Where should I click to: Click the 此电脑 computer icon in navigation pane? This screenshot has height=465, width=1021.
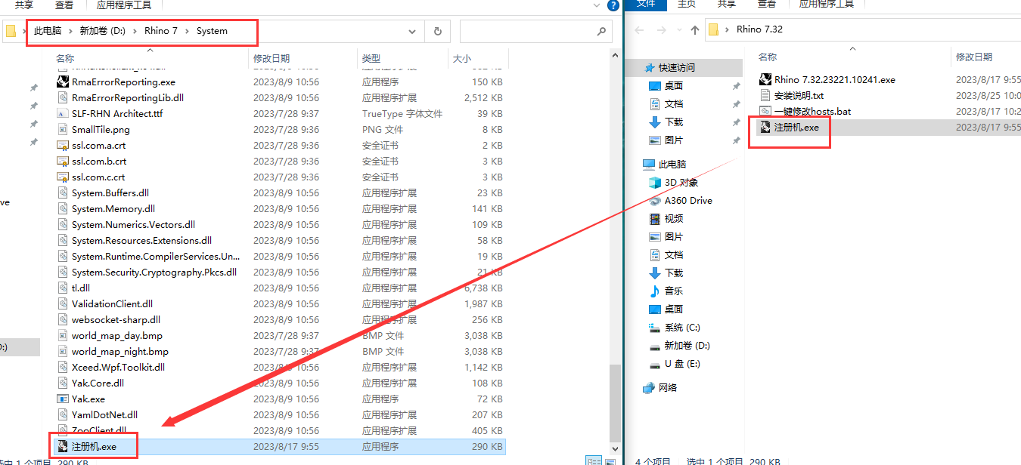pyautogui.click(x=649, y=164)
